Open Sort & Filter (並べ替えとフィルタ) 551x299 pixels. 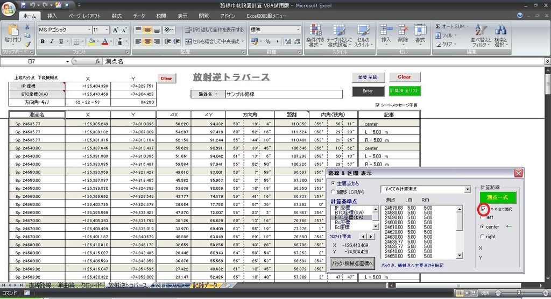481,35
